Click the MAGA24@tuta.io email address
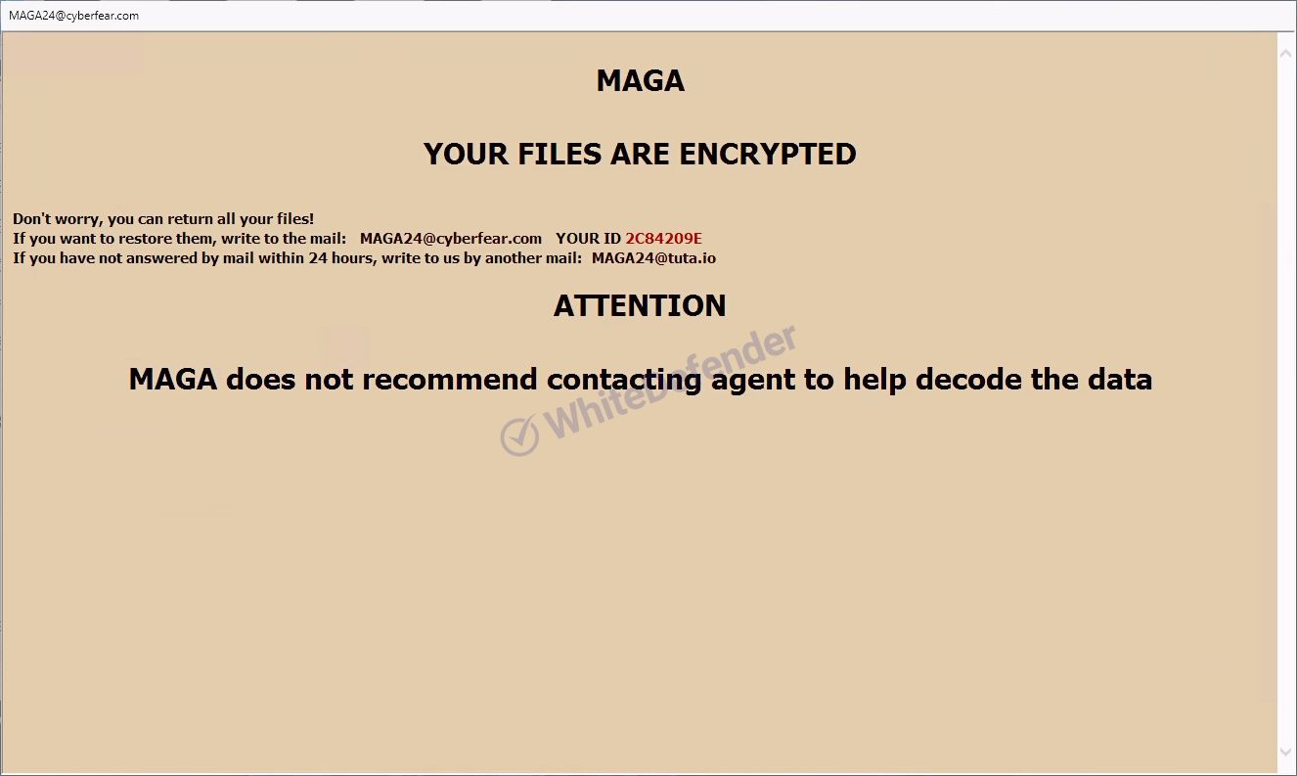 653,258
